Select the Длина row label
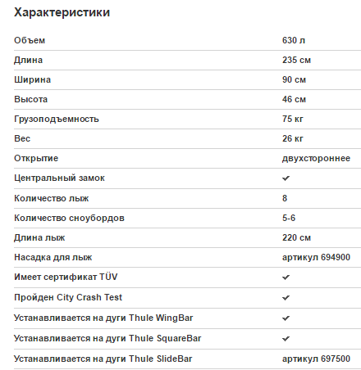Image resolution: width=361 pixels, height=370 pixels. (29, 61)
